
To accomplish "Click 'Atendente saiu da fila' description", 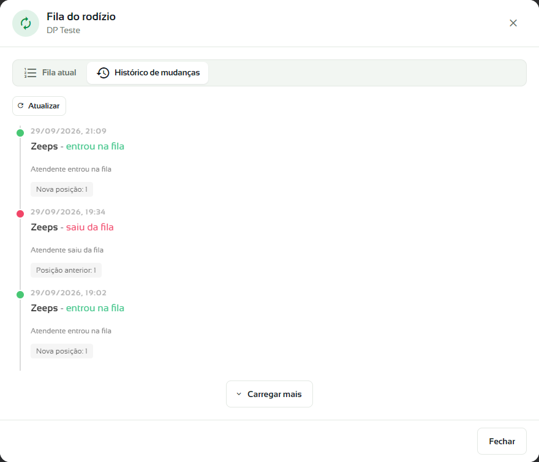I will (x=67, y=250).
